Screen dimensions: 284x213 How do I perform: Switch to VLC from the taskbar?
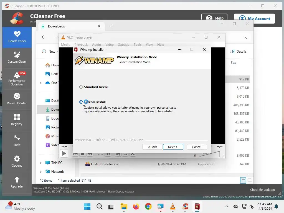pos(173,206)
